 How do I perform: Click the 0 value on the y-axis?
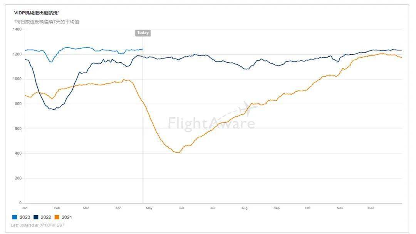pos(21,203)
